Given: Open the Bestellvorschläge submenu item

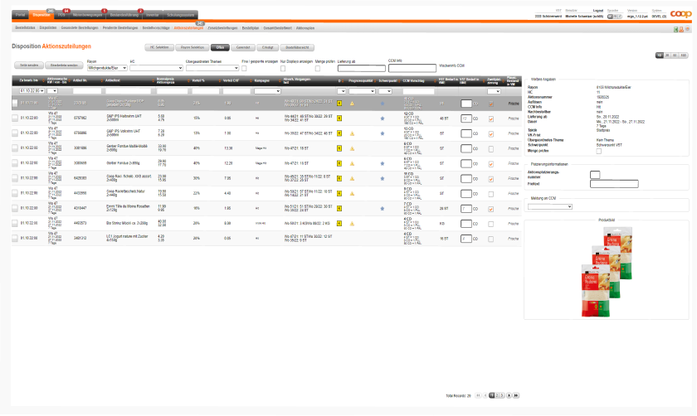Looking at the screenshot, I should [x=156, y=28].
